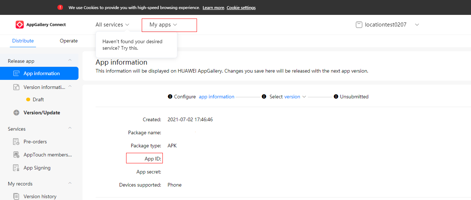Click the App information sidebar icon
The width and height of the screenshot is (471, 200).
click(16, 73)
